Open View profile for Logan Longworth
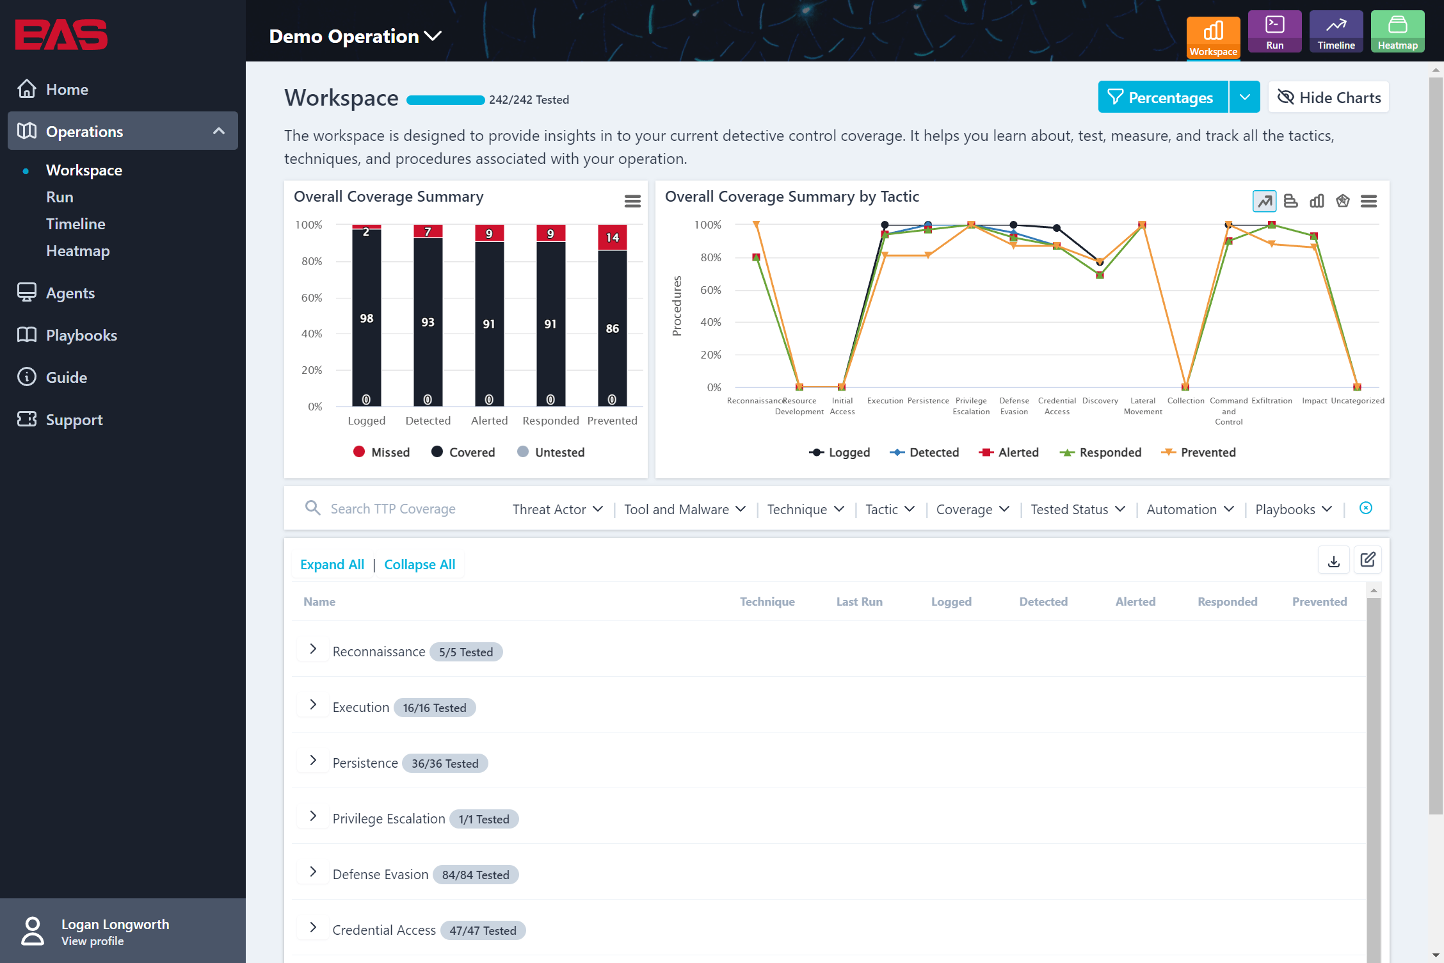The width and height of the screenshot is (1444, 963). tap(92, 941)
